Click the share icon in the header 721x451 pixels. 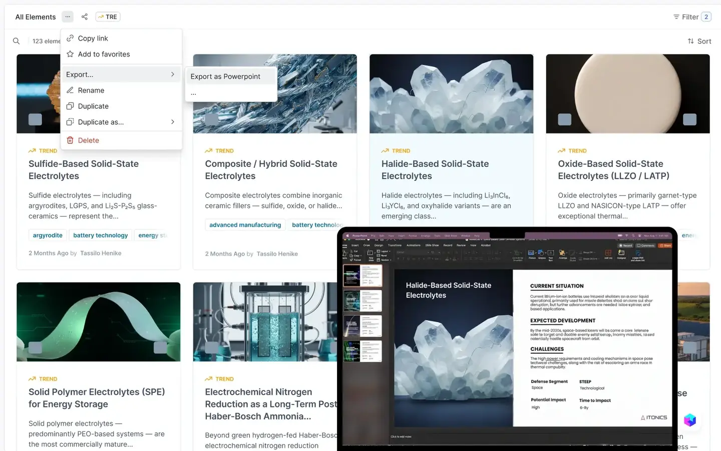tap(85, 17)
